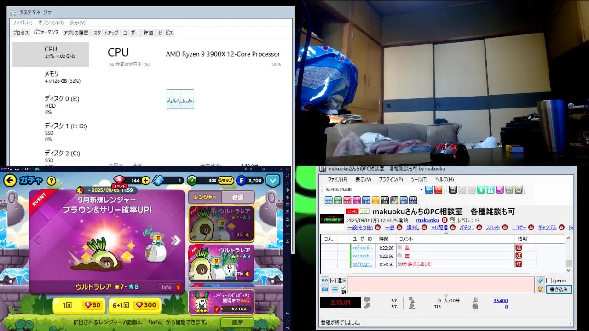The width and height of the screenshot is (589, 331).
Task: Tap the yellow back arrow in the gacha game
Action: [10, 181]
